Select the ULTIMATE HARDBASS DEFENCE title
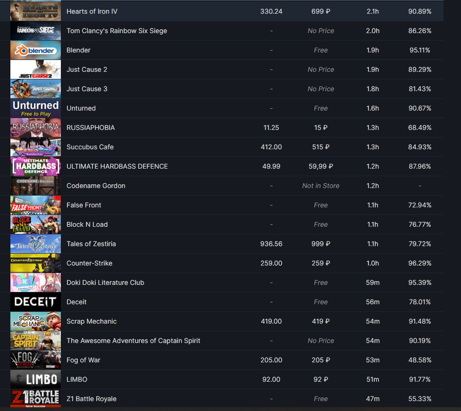Viewport: 461px width, 411px height. (117, 166)
